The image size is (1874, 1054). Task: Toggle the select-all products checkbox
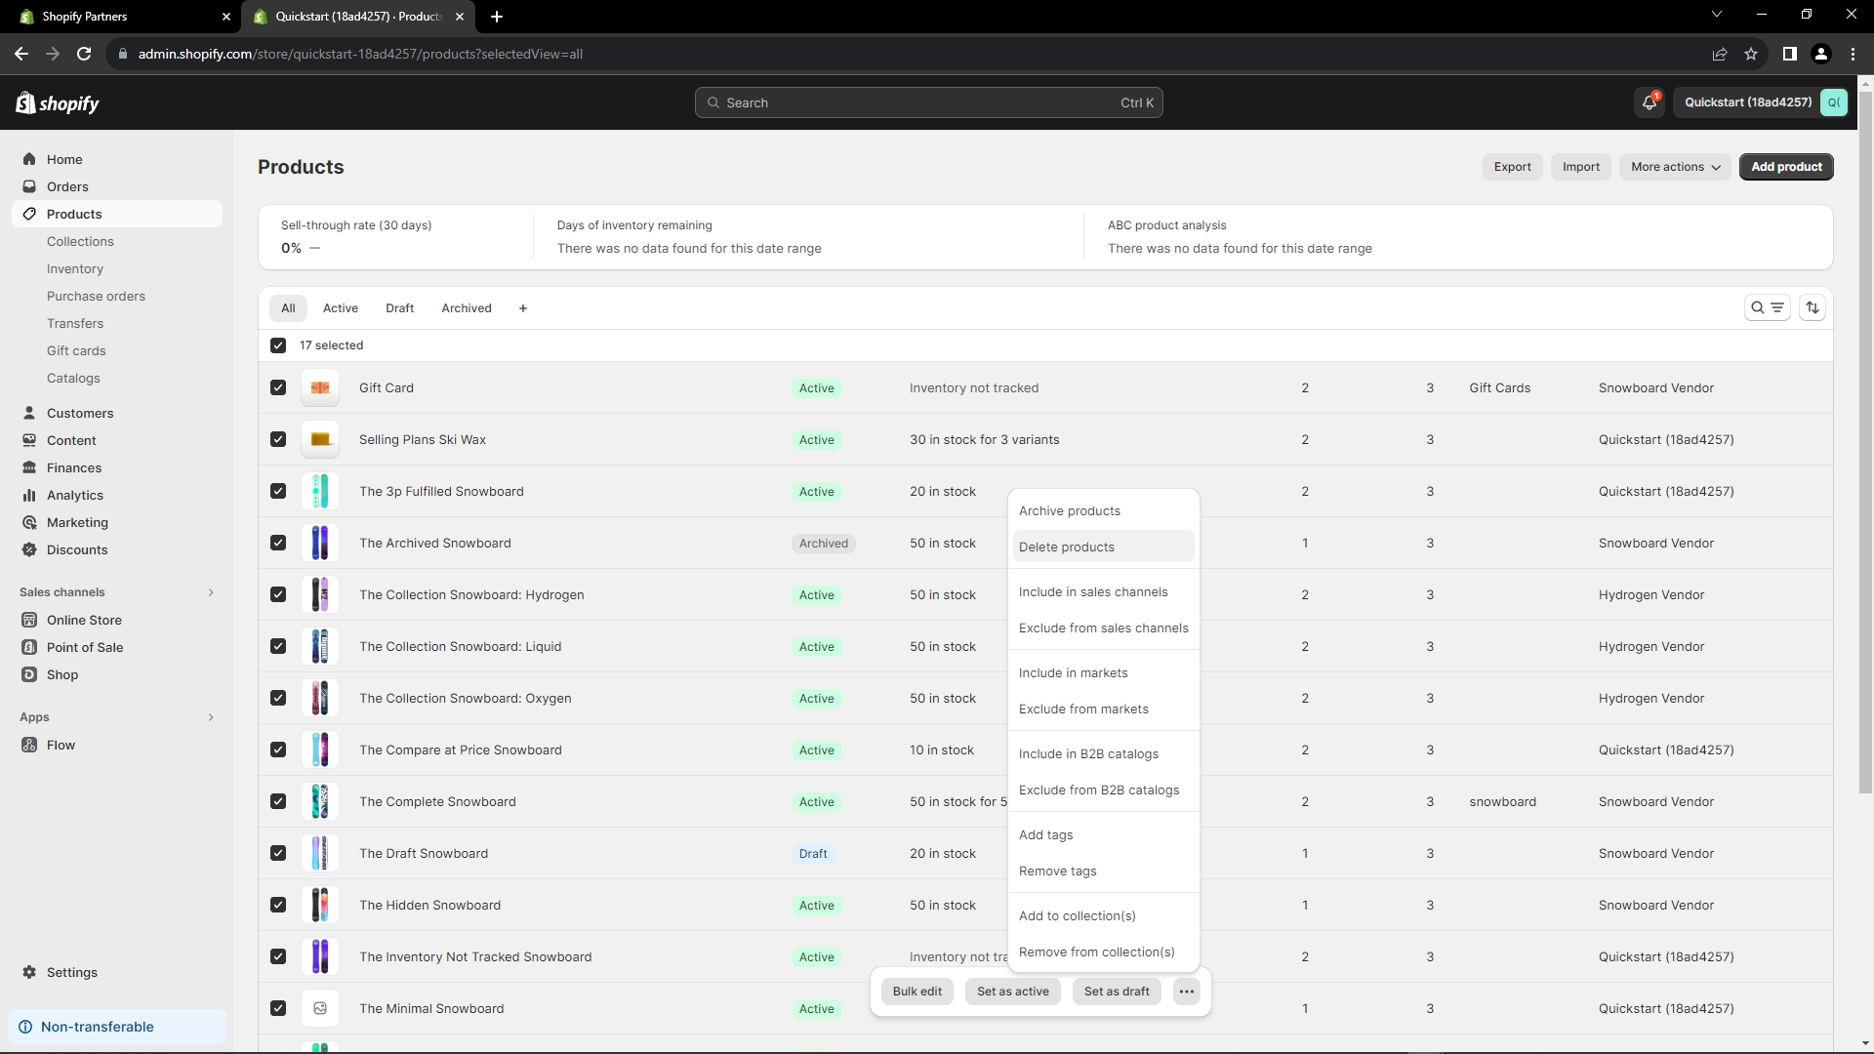[x=278, y=345]
